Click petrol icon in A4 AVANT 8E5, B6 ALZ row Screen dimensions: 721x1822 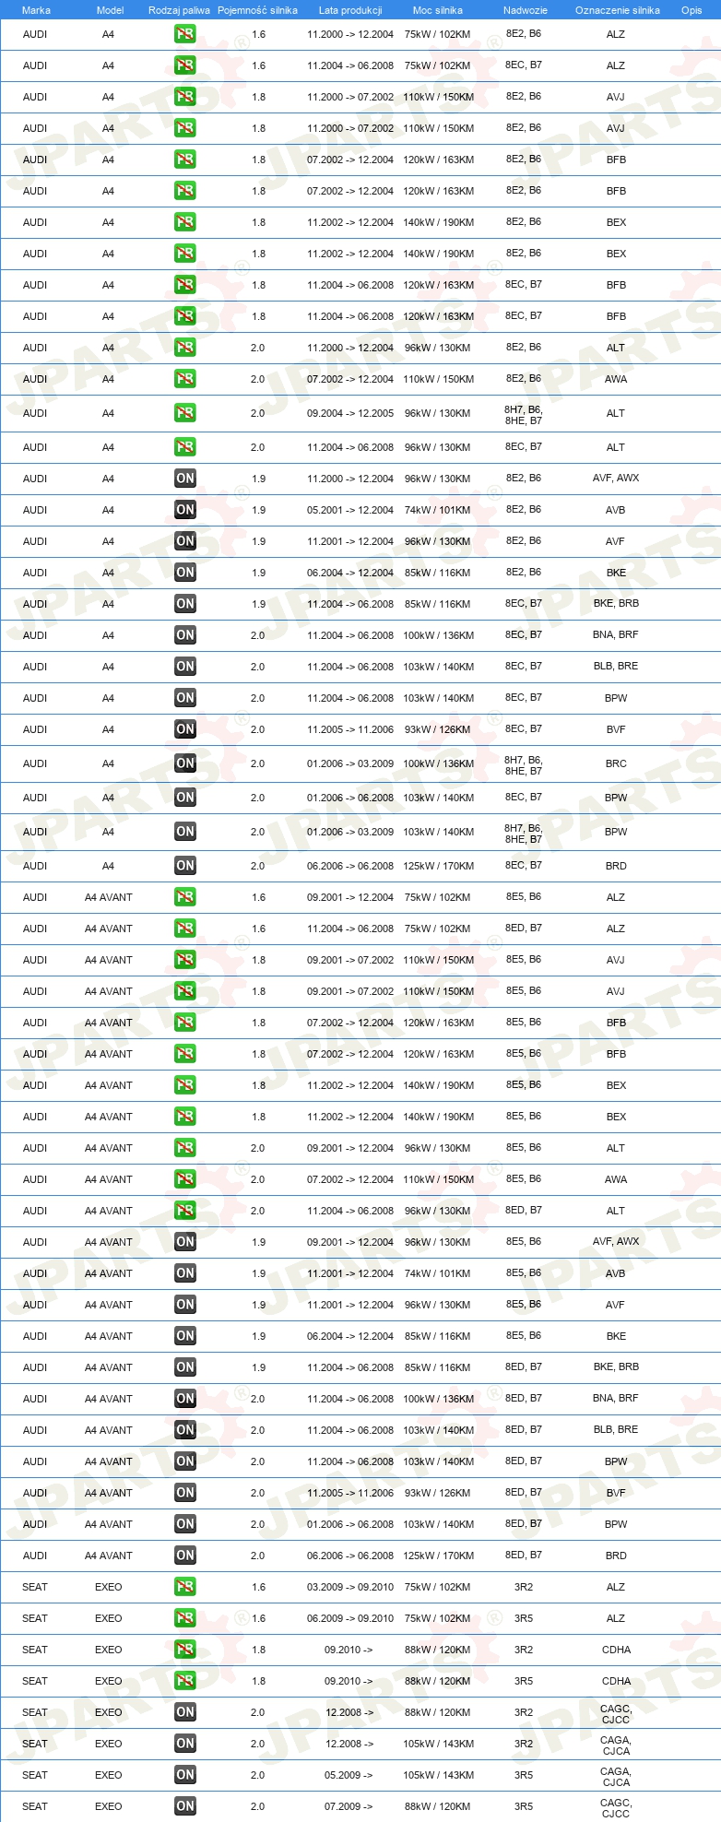[x=185, y=897]
